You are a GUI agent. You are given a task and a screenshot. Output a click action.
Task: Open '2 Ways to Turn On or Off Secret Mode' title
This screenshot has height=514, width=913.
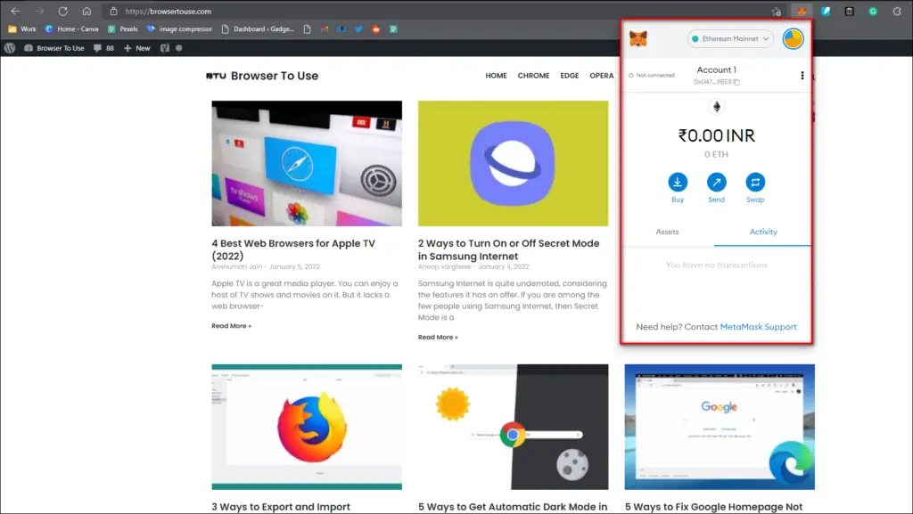pyautogui.click(x=508, y=249)
